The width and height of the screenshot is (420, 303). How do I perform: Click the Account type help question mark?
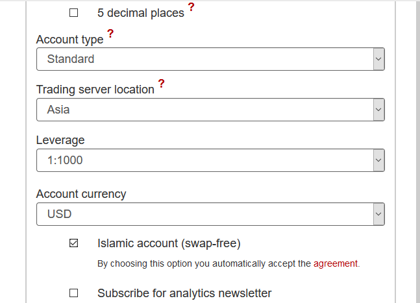(110, 34)
